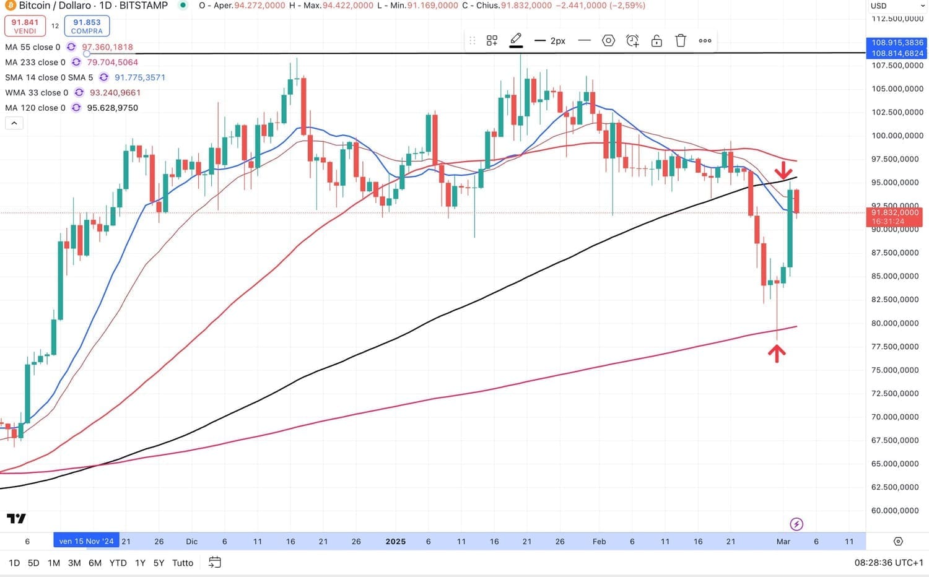Click the MA 55 value 97.360,1818
The image size is (929, 577).
pyautogui.click(x=108, y=47)
